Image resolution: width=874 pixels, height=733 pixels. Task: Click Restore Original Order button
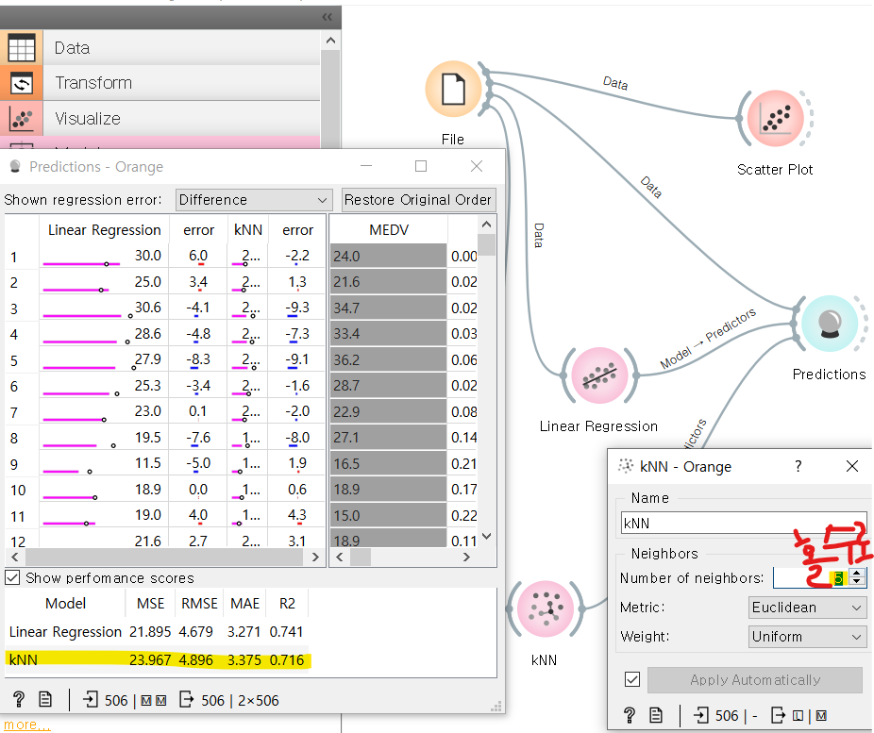click(418, 200)
